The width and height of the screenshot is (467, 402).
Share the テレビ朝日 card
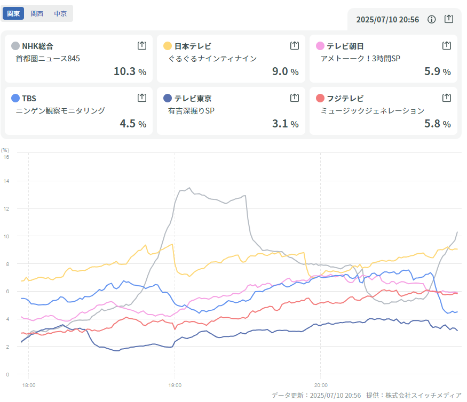(447, 45)
